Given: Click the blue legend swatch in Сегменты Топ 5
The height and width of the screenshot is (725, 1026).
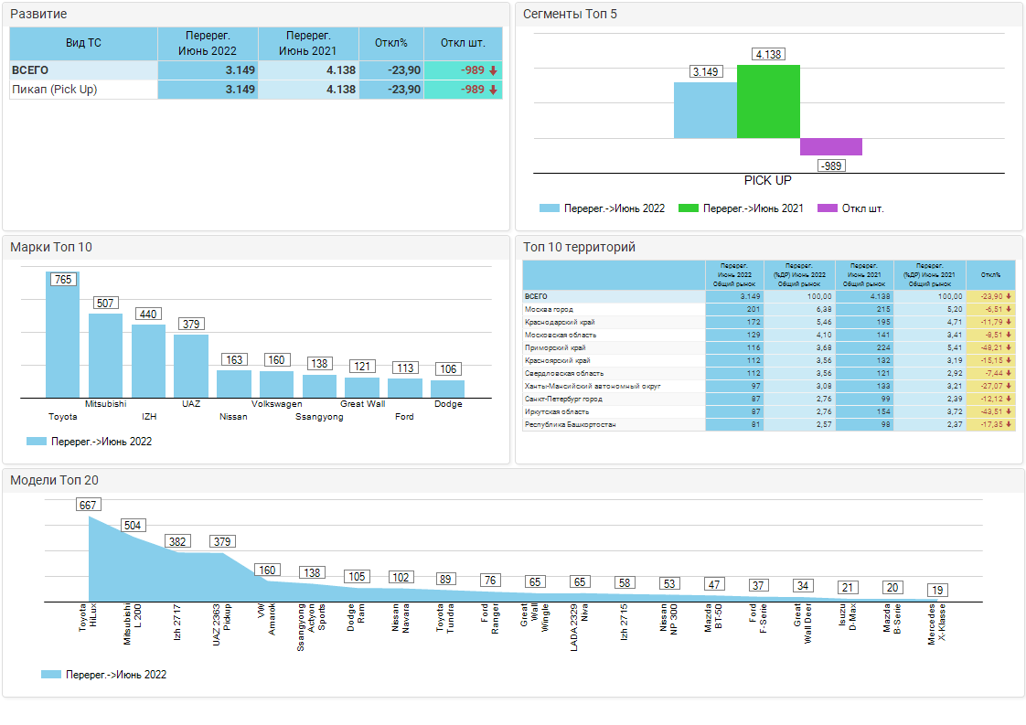Looking at the screenshot, I should coord(549,208).
